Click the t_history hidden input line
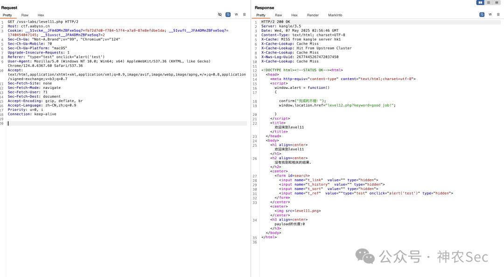The width and height of the screenshot is (504, 277). tap(332, 184)
